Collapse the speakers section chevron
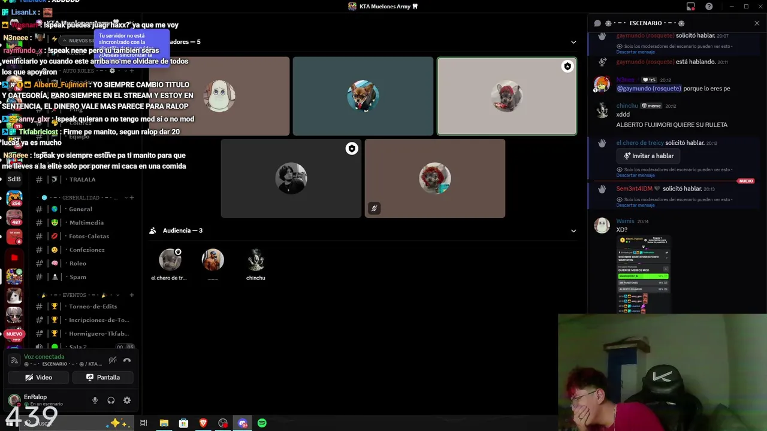Viewport: 767px width, 431px height. pyautogui.click(x=573, y=42)
